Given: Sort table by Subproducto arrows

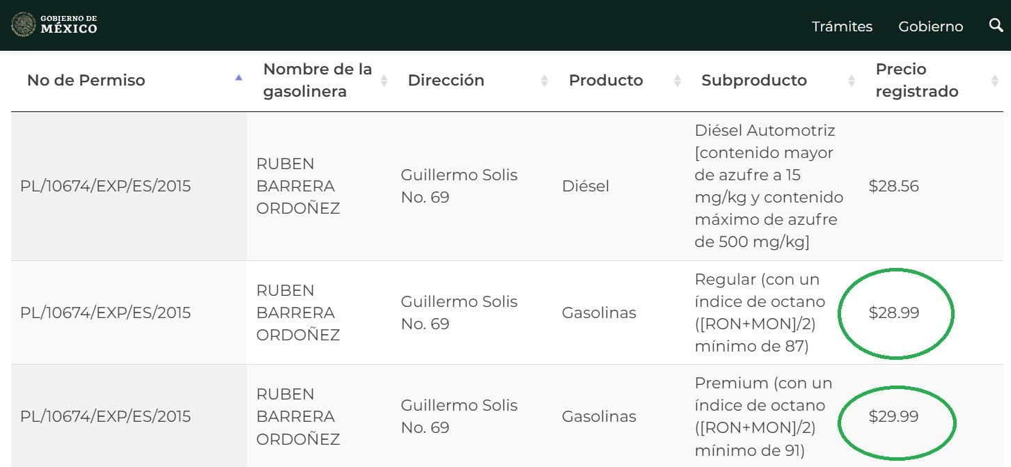Looking at the screenshot, I should [x=851, y=81].
